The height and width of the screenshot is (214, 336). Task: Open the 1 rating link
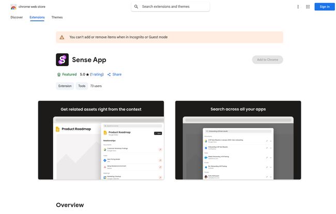coord(97,74)
